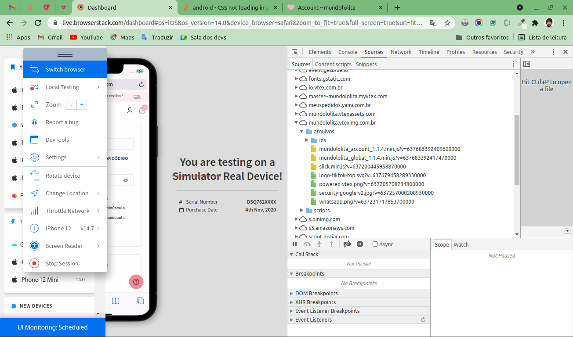Expand fonts.gstatic.com domain node

click(297, 79)
